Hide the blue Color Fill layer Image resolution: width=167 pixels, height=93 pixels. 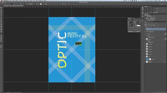145,59
